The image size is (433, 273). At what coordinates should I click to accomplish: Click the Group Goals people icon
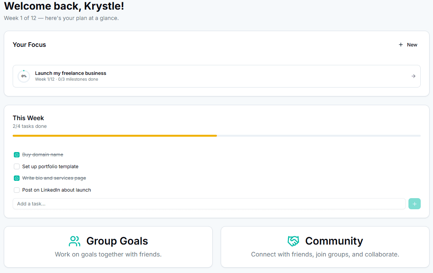(74, 241)
